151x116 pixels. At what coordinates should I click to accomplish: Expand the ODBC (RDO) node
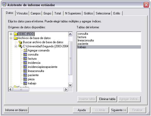click(11, 34)
